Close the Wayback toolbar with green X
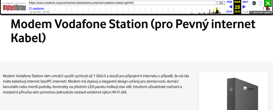Screen dimensions: 273x110 268,3
